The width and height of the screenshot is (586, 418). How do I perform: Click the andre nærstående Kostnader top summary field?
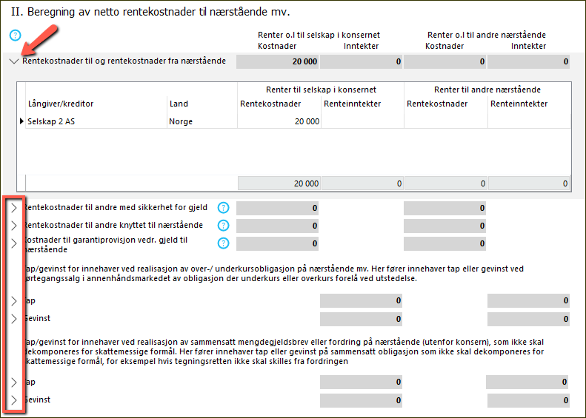coord(445,61)
